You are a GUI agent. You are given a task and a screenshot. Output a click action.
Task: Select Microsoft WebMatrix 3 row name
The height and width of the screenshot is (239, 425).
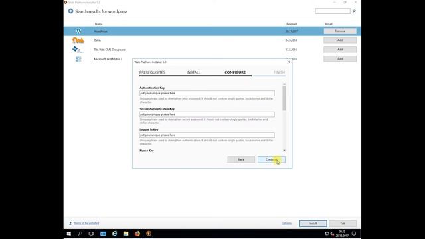tap(108, 59)
